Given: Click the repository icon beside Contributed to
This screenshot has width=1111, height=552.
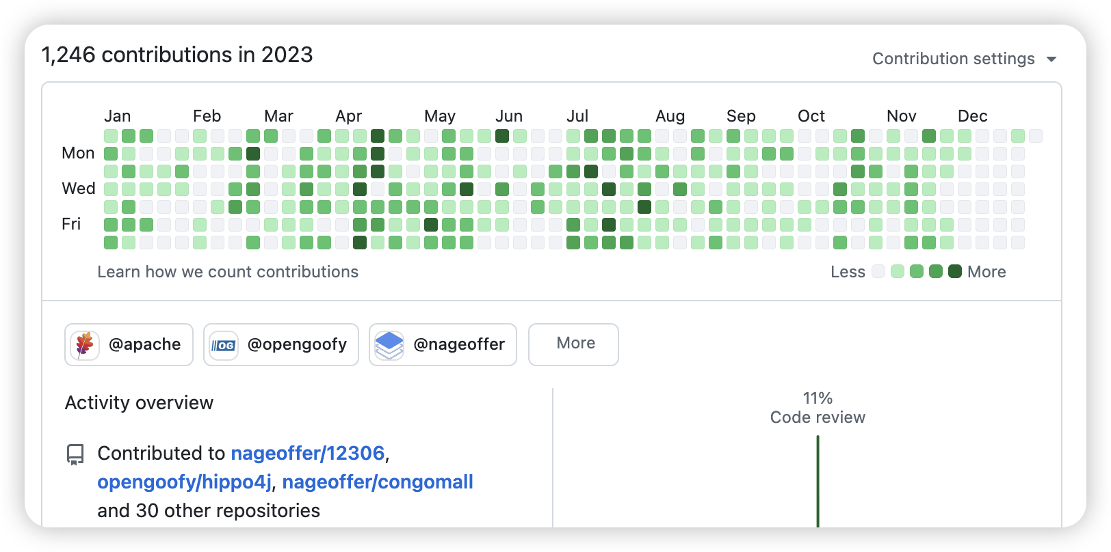Looking at the screenshot, I should click(x=75, y=454).
